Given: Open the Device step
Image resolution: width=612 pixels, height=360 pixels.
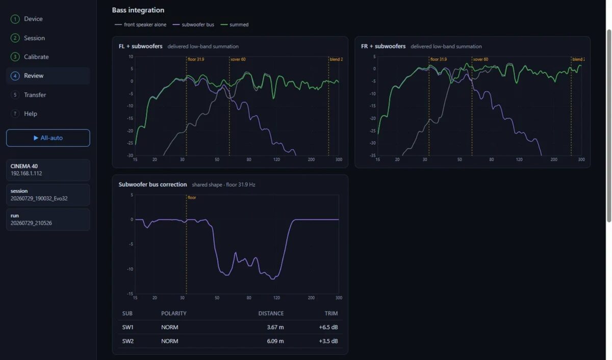Looking at the screenshot, I should pos(48,19).
